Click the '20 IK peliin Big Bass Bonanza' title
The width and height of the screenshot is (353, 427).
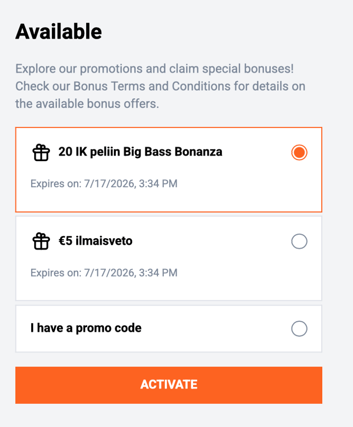(x=140, y=152)
